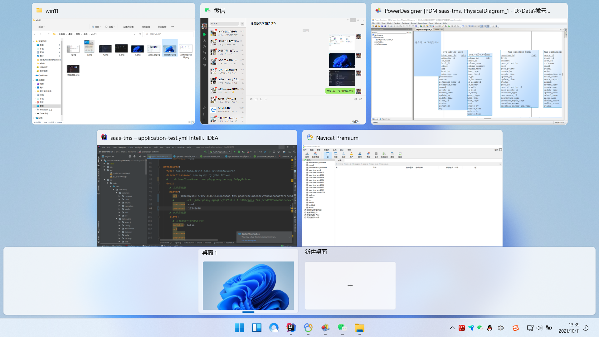The width and height of the screenshot is (599, 337).
Task: Click the QQ penguin tray icon
Action: click(x=490, y=328)
